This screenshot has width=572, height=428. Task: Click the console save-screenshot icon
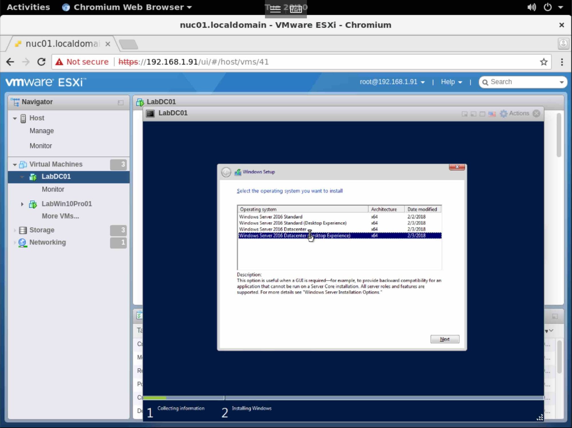click(464, 114)
